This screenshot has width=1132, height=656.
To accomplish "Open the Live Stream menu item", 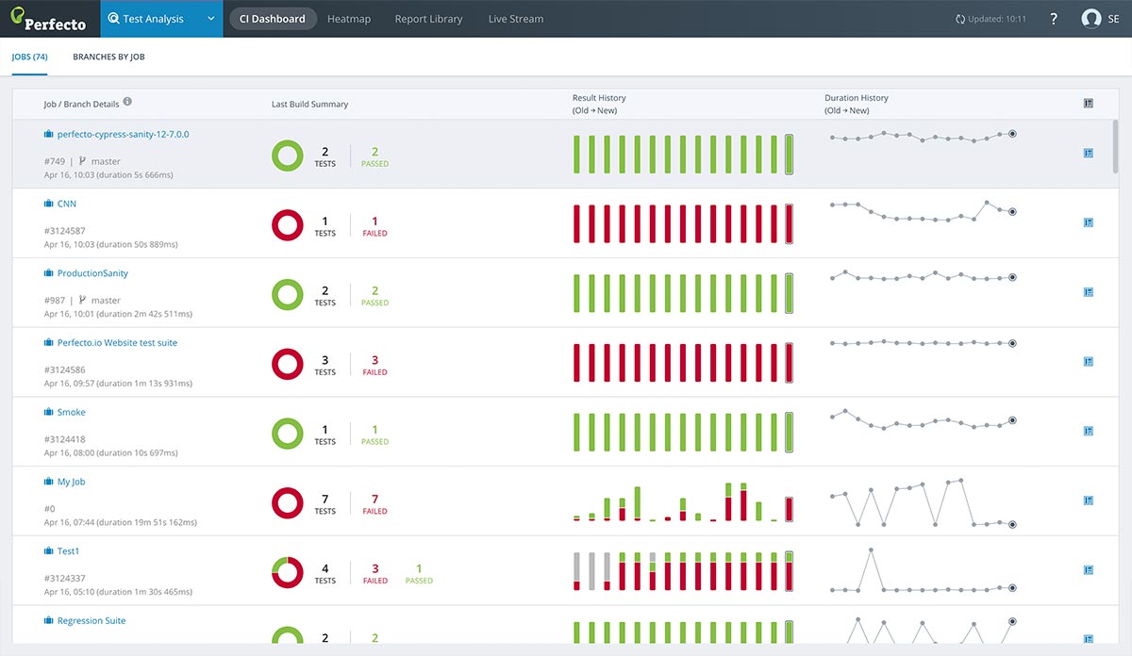I will click(515, 18).
